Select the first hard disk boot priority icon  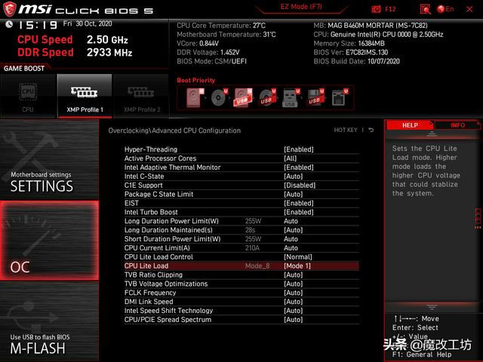click(x=192, y=97)
